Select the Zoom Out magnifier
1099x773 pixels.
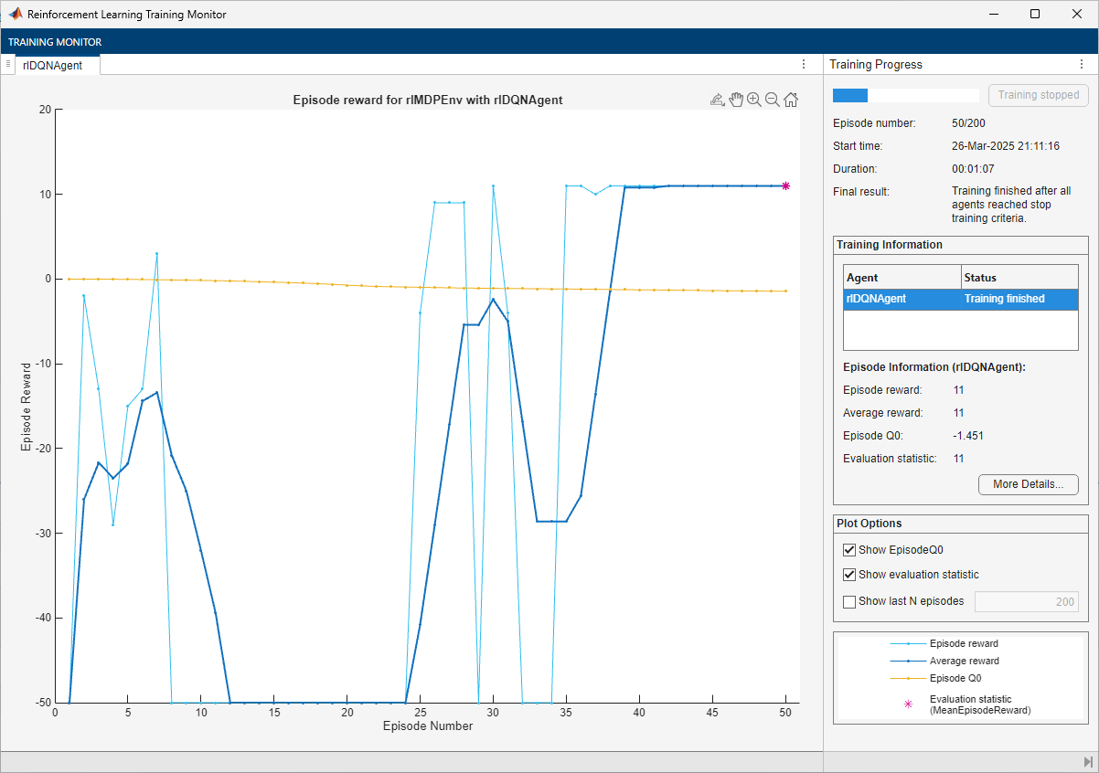pos(773,100)
